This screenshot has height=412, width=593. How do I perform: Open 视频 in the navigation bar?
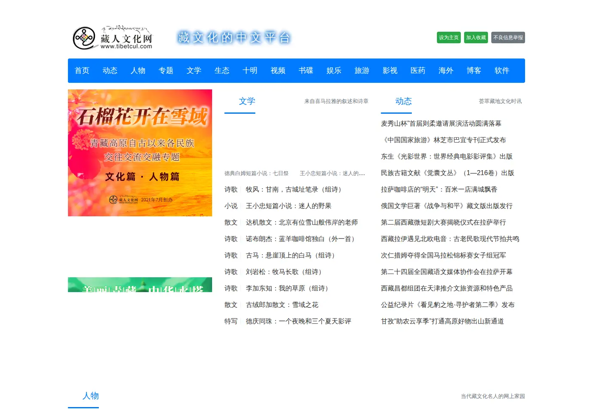[x=278, y=70]
